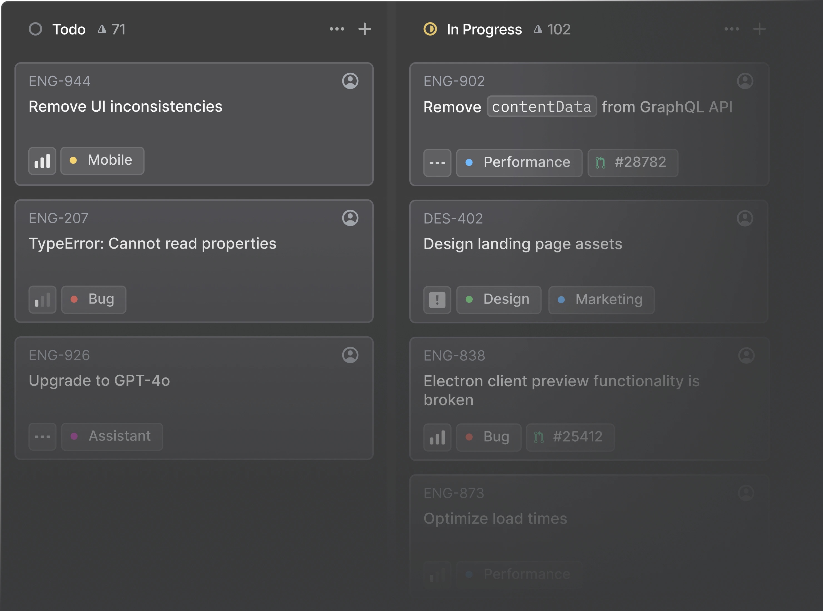The height and width of the screenshot is (611, 823).
Task: Click no-priority dashes icon on ENG-926
Action: tap(42, 437)
